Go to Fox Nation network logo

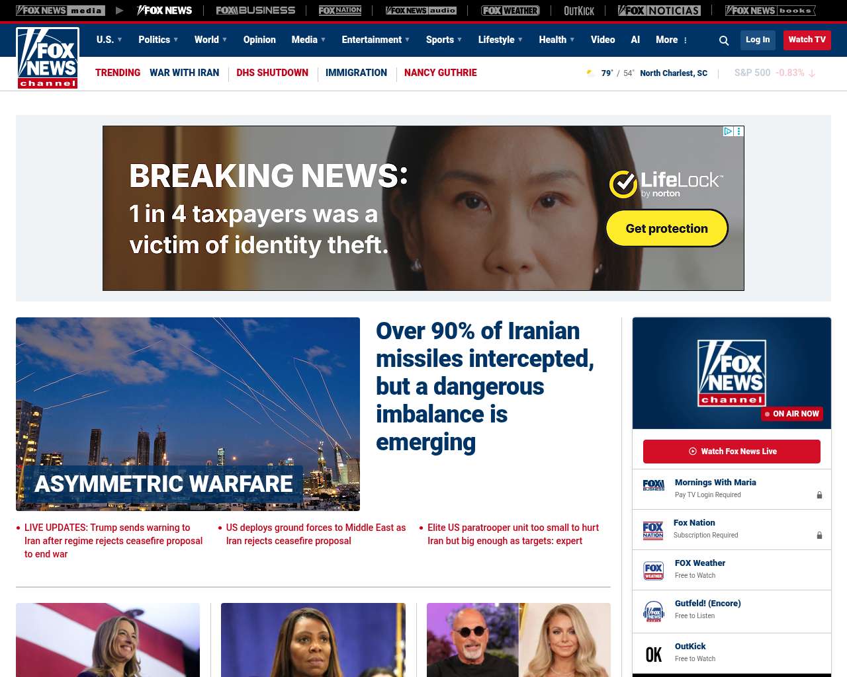tap(340, 11)
